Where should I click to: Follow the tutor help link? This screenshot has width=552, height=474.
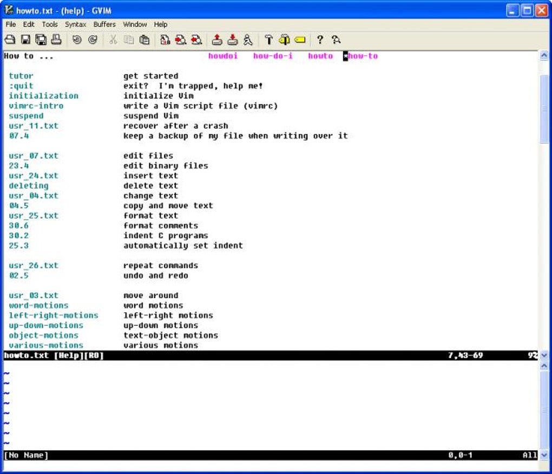21,76
